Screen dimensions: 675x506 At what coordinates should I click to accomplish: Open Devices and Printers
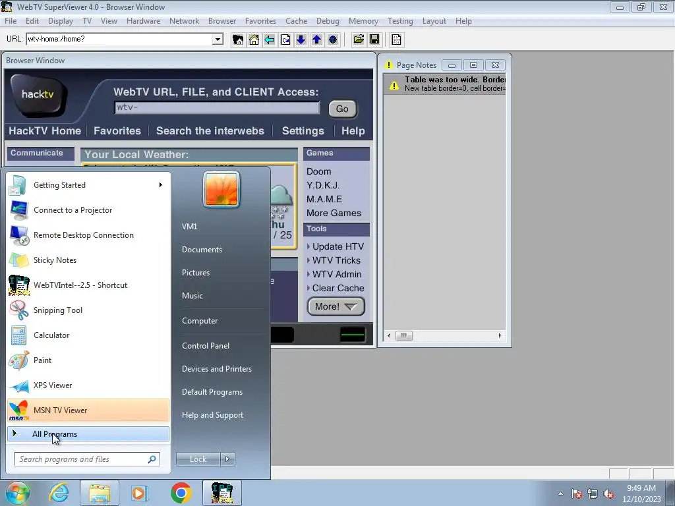coord(216,369)
